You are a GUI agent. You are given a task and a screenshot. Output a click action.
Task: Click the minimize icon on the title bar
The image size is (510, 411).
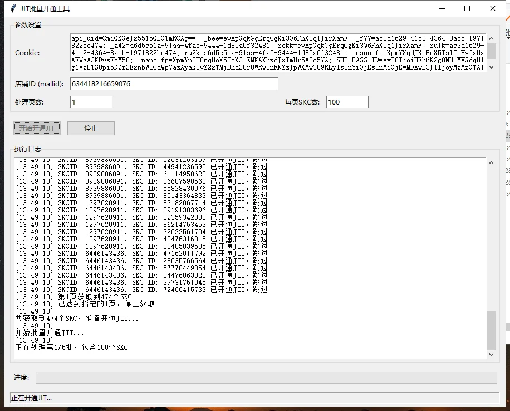tap(442, 8)
